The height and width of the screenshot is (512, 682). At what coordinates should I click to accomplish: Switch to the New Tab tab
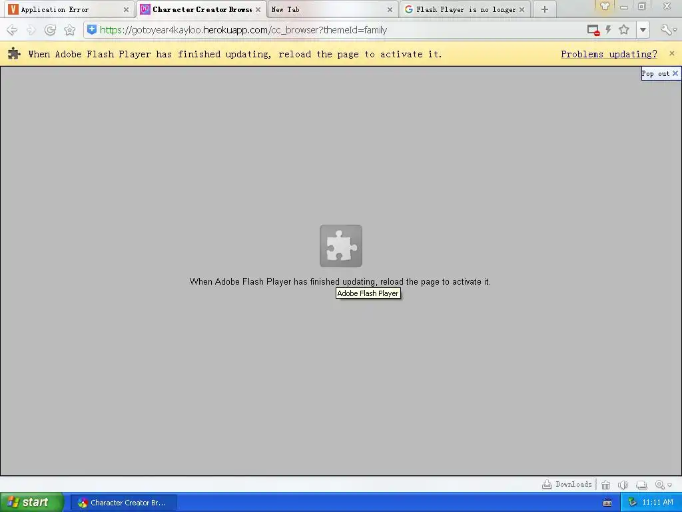(x=332, y=9)
